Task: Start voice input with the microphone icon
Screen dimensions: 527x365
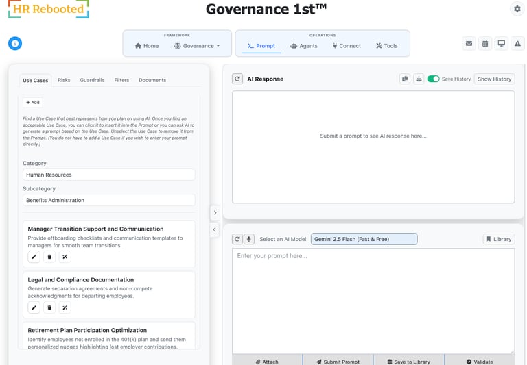Action: [248, 239]
